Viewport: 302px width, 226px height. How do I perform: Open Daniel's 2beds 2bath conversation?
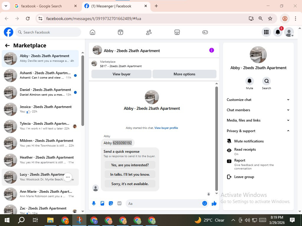click(40, 92)
